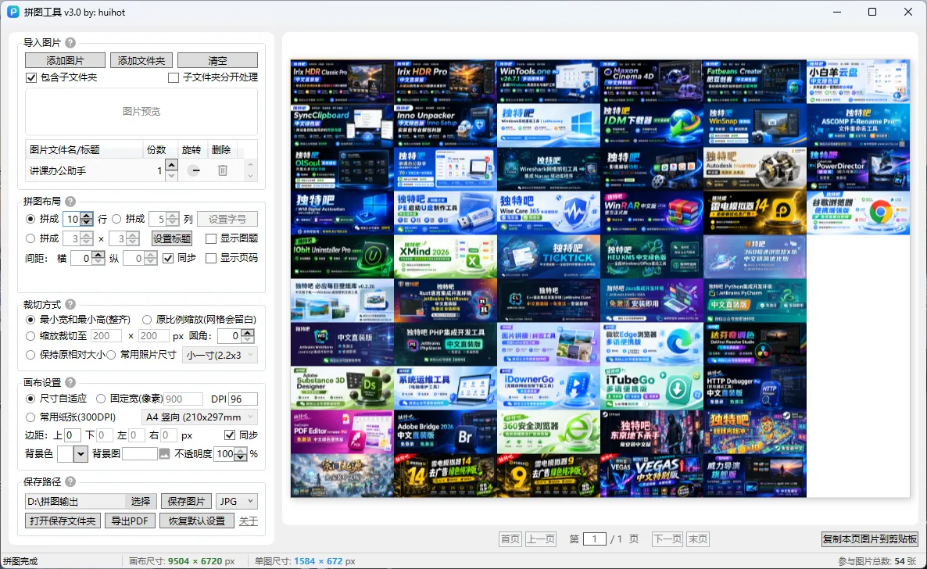The image size is (927, 569).
Task: Open help icon beside 保存路径
Action: [70, 481]
